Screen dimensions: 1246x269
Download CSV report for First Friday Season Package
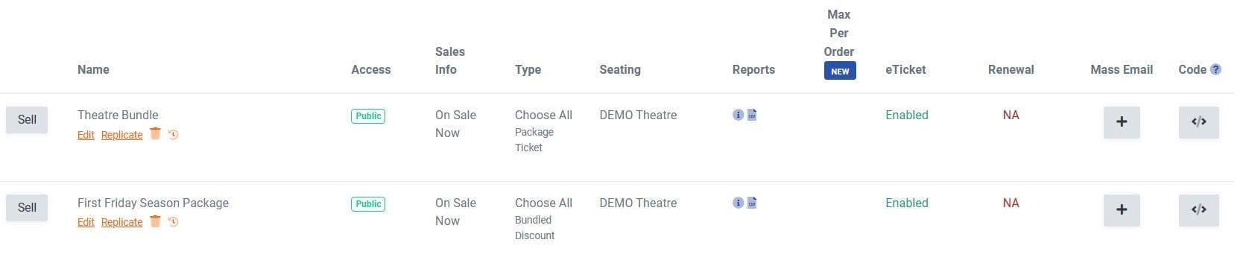click(752, 203)
